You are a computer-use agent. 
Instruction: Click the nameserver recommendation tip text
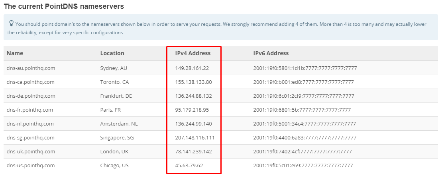pyautogui.click(x=217, y=28)
